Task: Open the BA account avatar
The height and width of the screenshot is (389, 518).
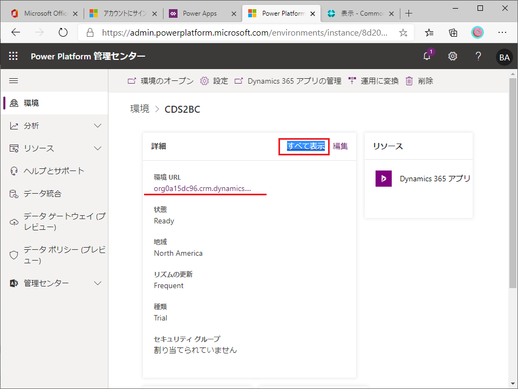Action: [x=504, y=57]
